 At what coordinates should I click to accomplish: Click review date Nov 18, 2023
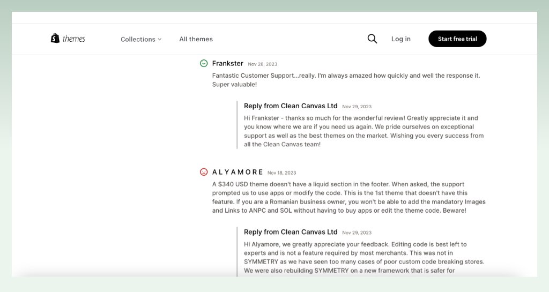(x=282, y=173)
